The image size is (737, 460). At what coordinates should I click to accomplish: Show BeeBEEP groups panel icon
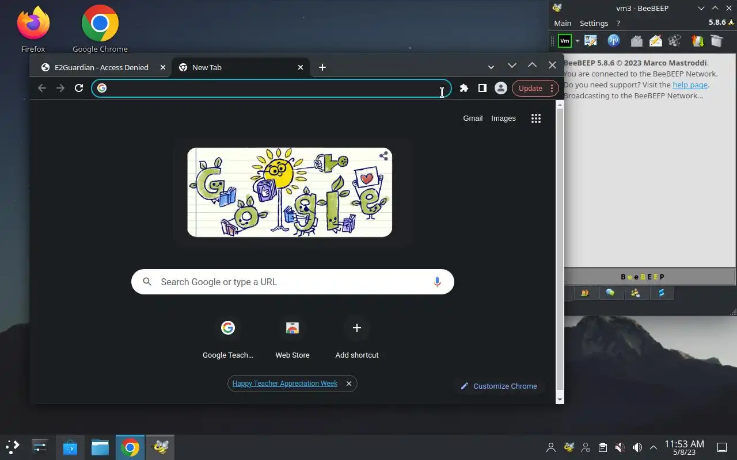636,293
